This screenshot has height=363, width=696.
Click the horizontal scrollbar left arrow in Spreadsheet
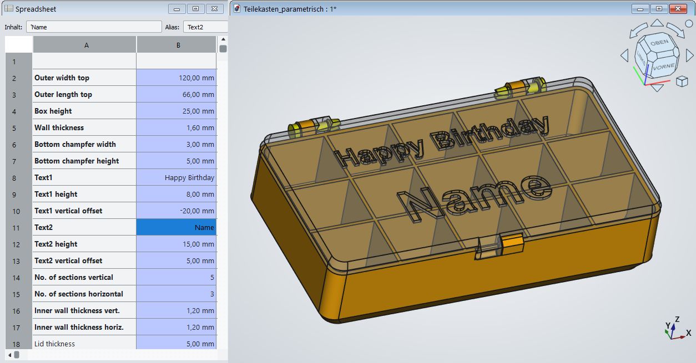tap(9, 354)
